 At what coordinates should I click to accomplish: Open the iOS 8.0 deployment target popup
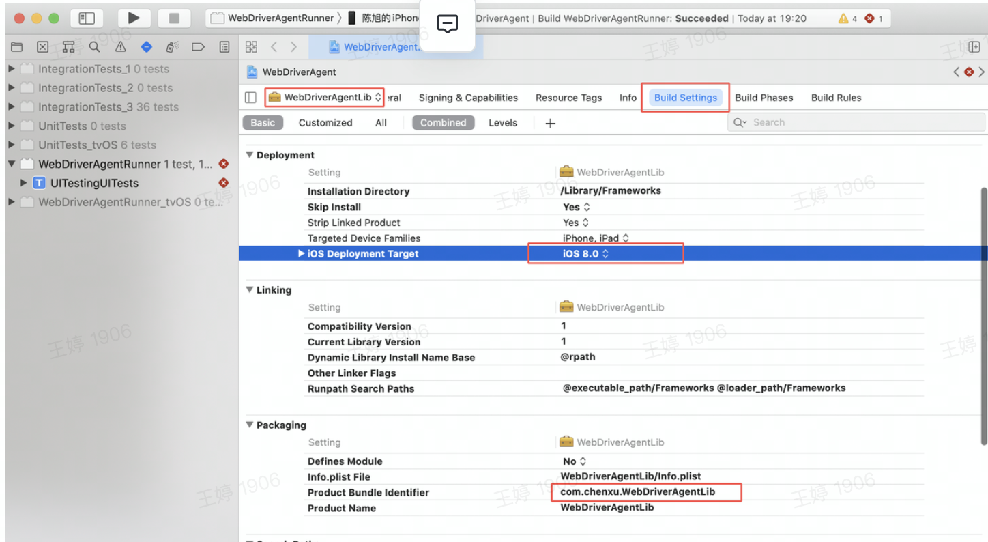tap(586, 254)
